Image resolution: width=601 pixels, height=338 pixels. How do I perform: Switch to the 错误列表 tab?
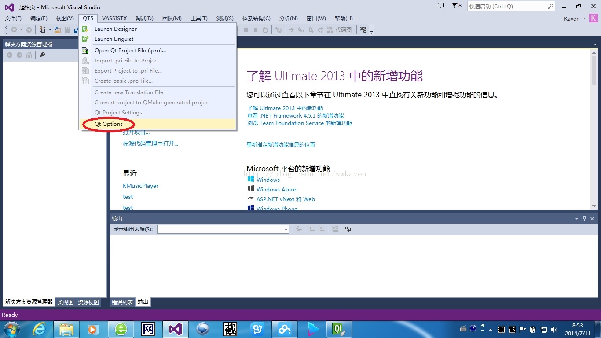click(x=122, y=302)
